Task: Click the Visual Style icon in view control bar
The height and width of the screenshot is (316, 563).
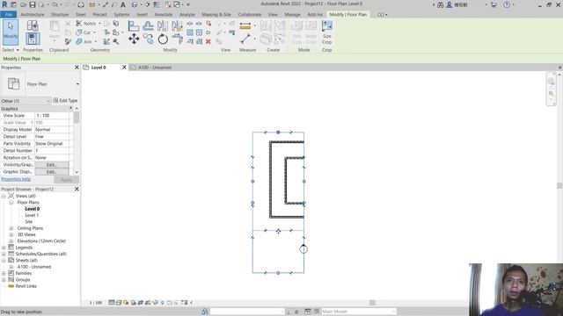Action: coord(119,303)
